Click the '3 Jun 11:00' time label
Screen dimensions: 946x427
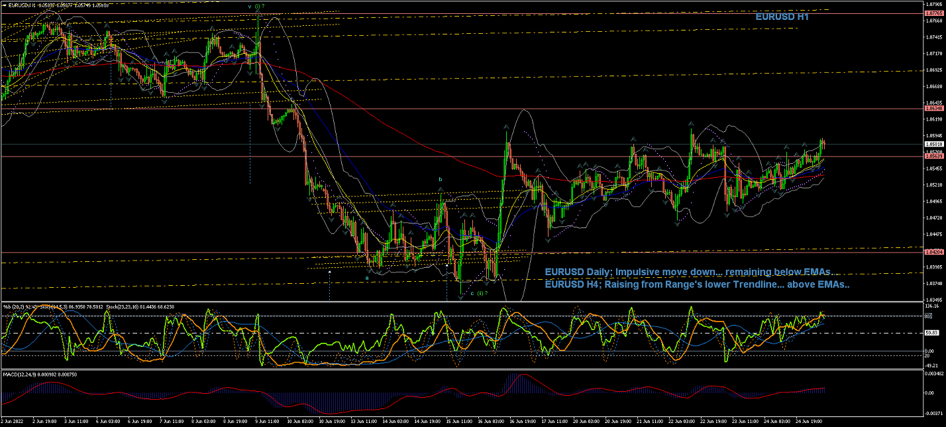click(x=76, y=421)
